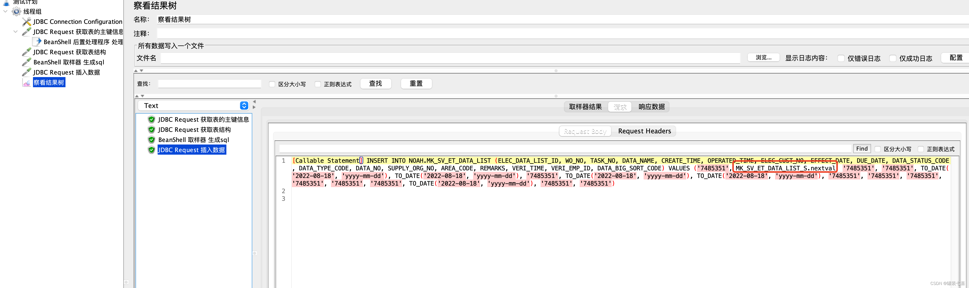The height and width of the screenshot is (288, 969).
Task: Click the green shield of result 获取表的主键信息
Action: (151, 120)
